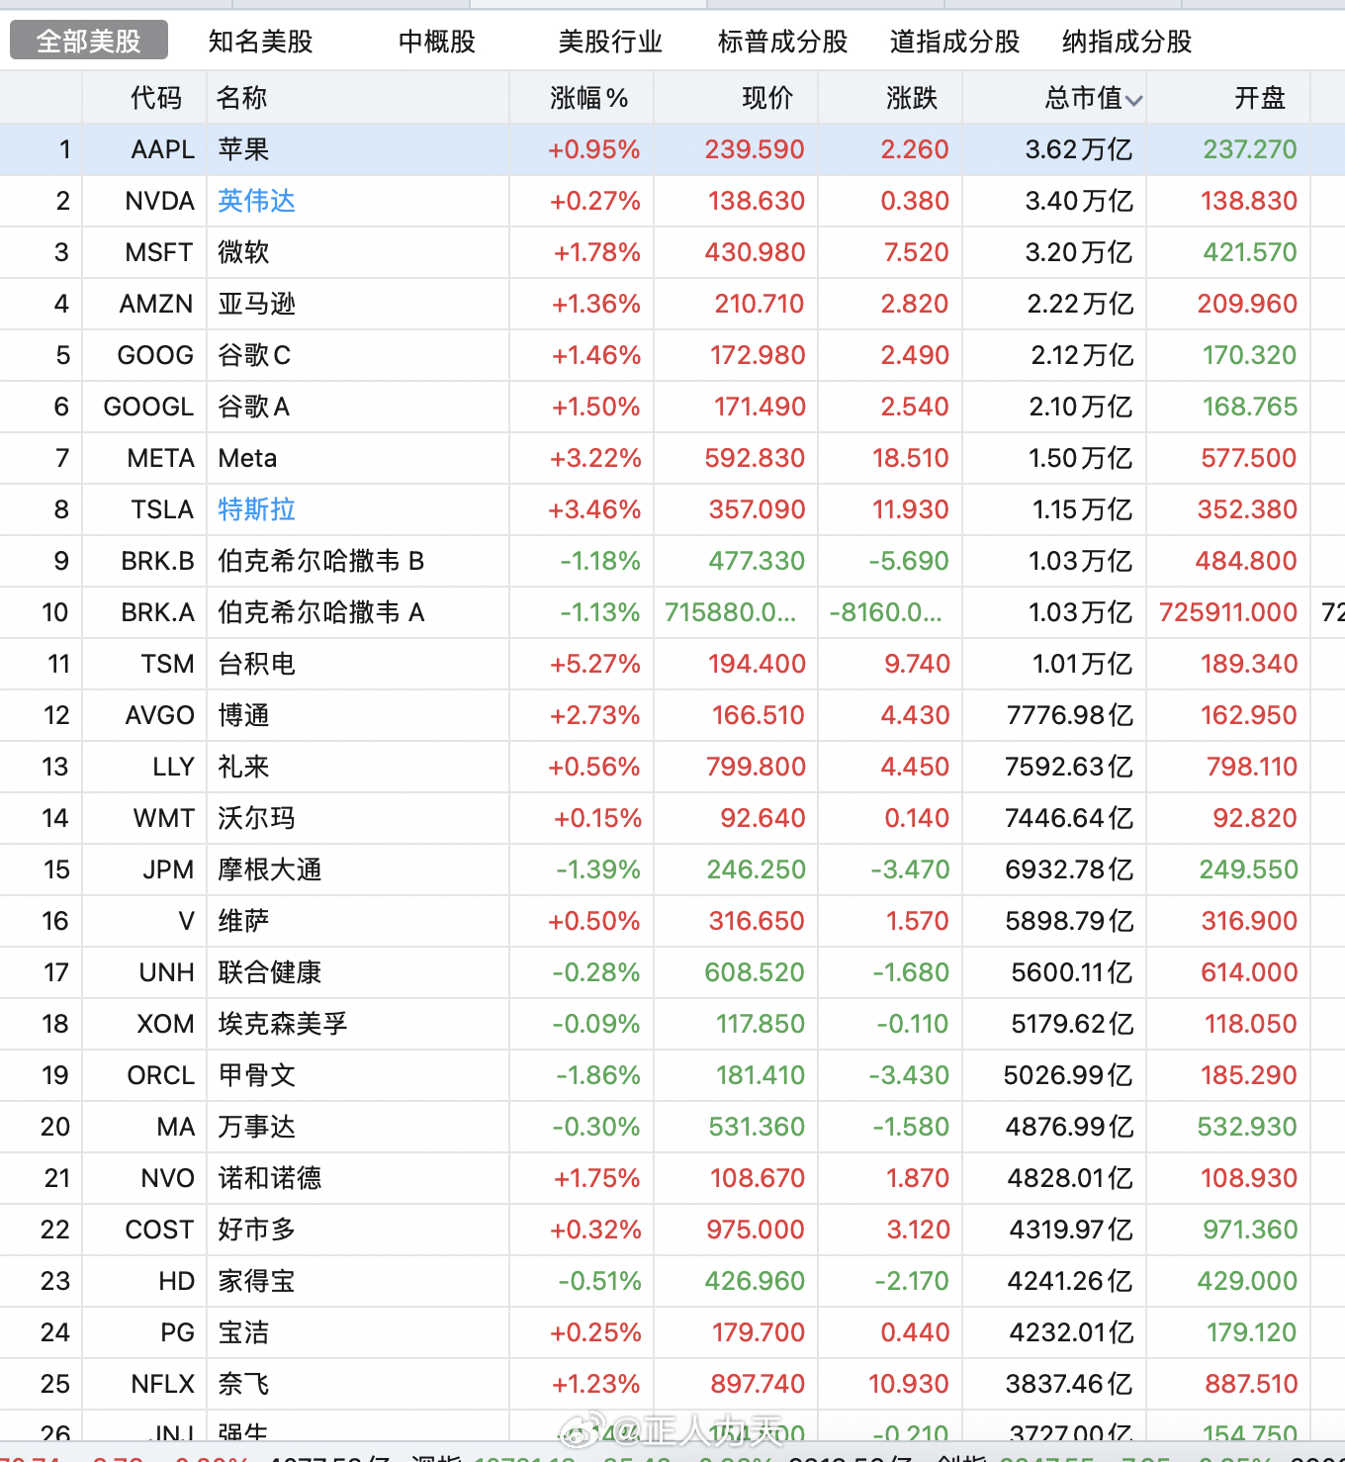Screen dimensions: 1345x1462
Task: Click LLY market cap 7592.63亿
Action: click(1069, 767)
